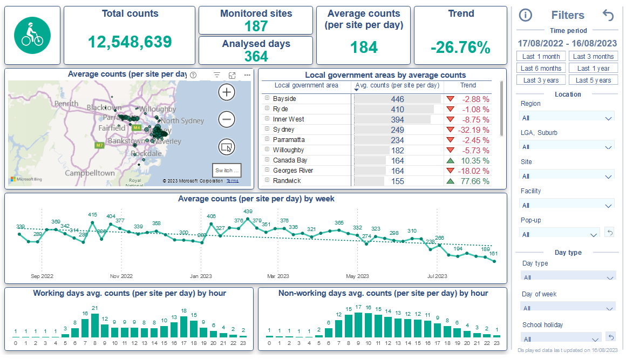Zoom out on the map with the minus control
Viewport: 626px width, 359px height.
[x=226, y=119]
